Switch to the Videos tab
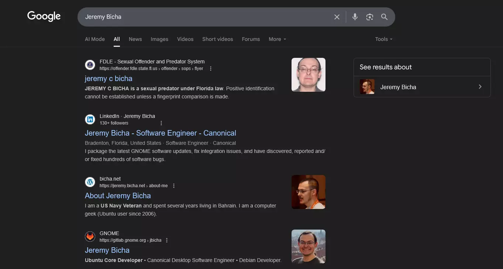Image resolution: width=503 pixels, height=269 pixels. point(185,39)
